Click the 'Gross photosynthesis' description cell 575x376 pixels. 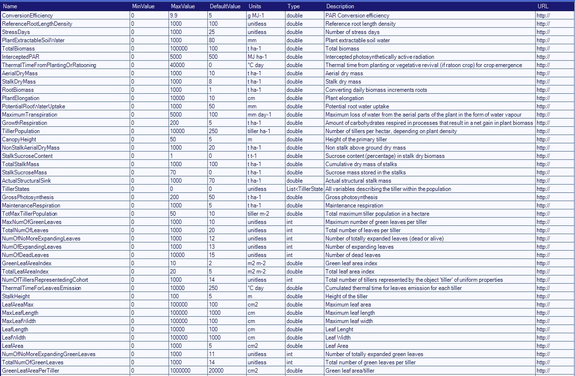tap(429, 197)
